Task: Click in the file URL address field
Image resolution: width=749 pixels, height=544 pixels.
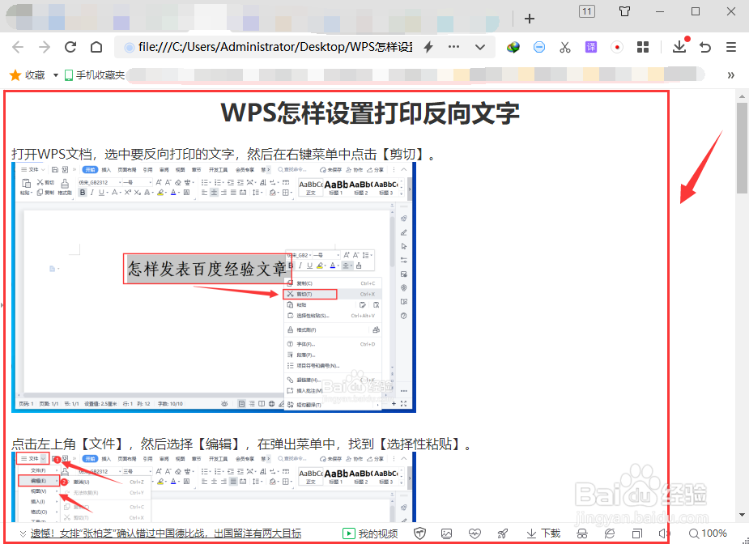Action: (x=275, y=47)
